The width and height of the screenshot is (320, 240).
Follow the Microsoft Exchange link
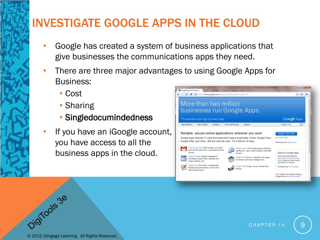click(x=285, y=158)
